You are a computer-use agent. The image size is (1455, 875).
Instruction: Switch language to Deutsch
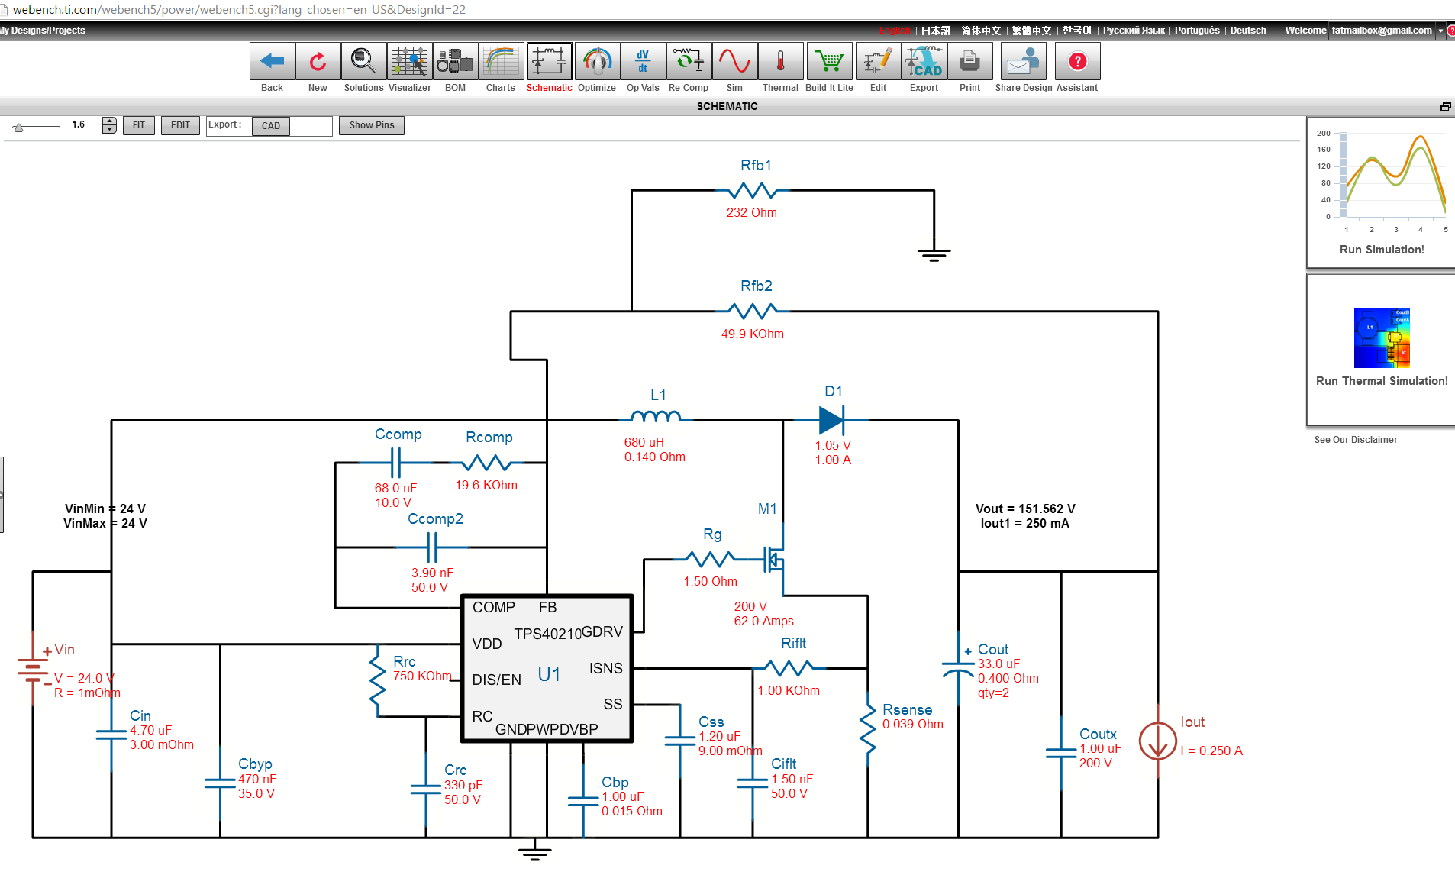point(1248,31)
